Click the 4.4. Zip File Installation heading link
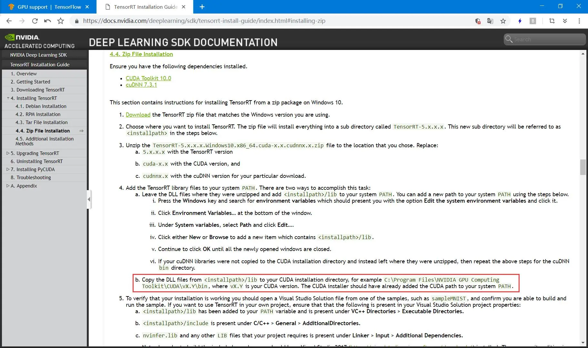The image size is (588, 348). pos(141,54)
